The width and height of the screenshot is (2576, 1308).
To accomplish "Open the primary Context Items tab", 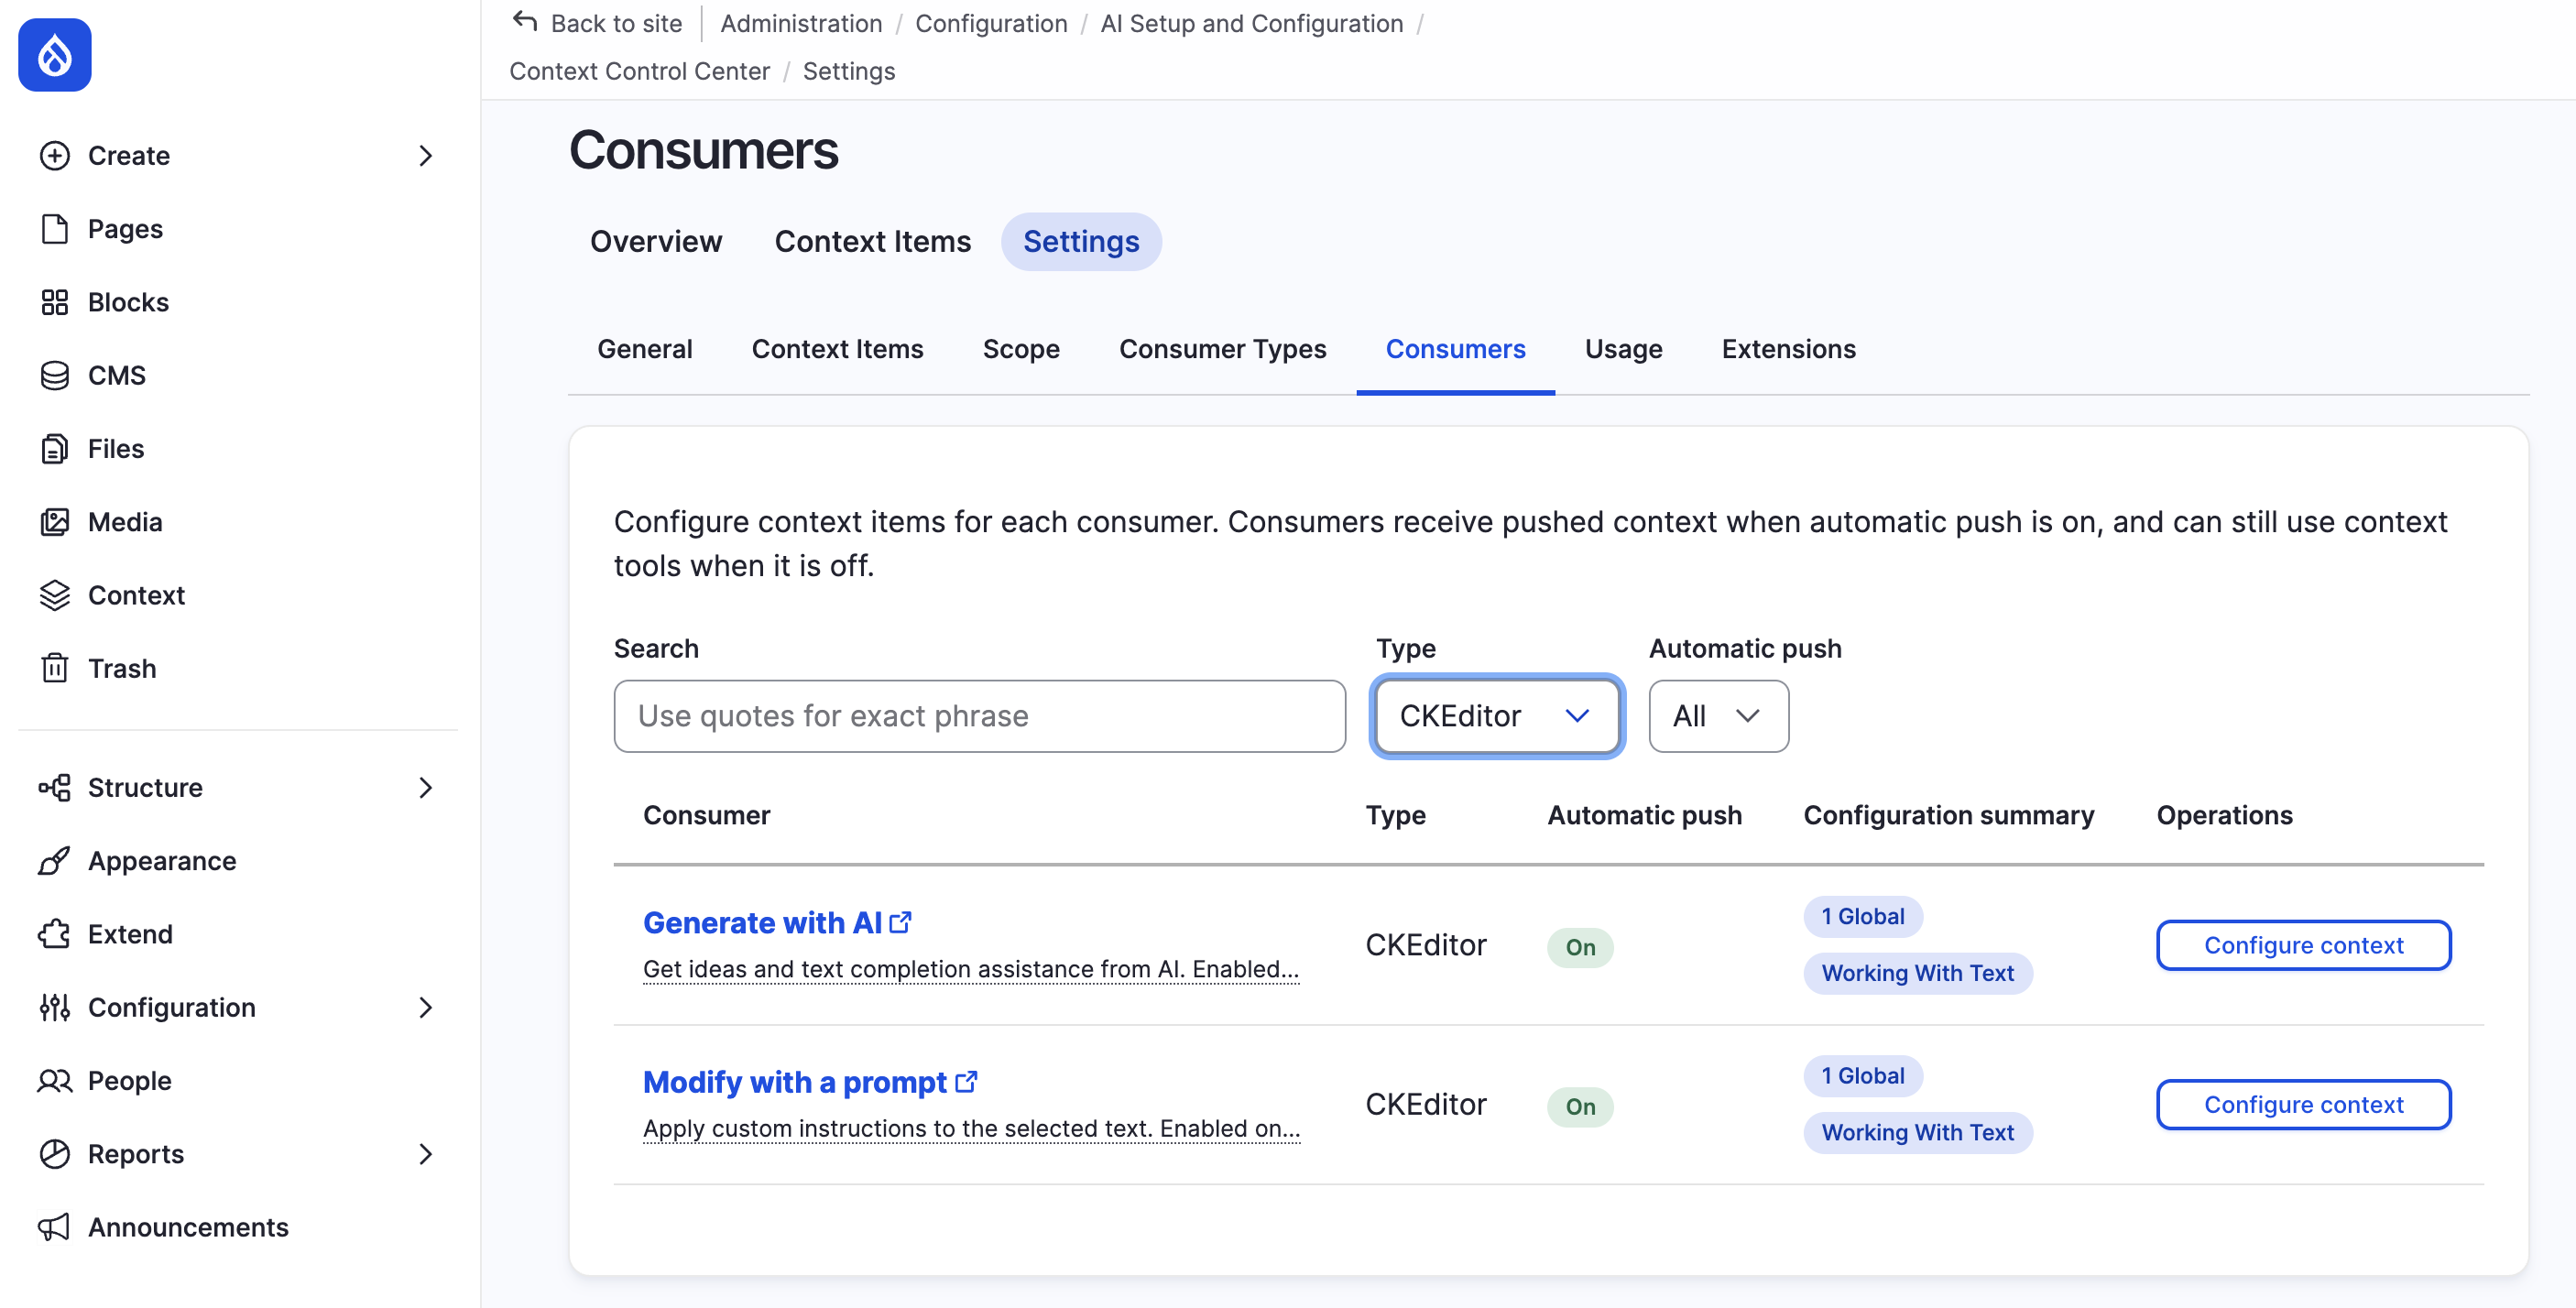I will click(873, 241).
